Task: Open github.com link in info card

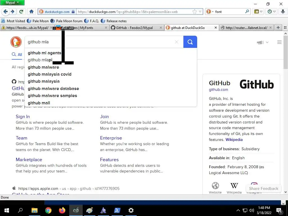Action: point(218,90)
